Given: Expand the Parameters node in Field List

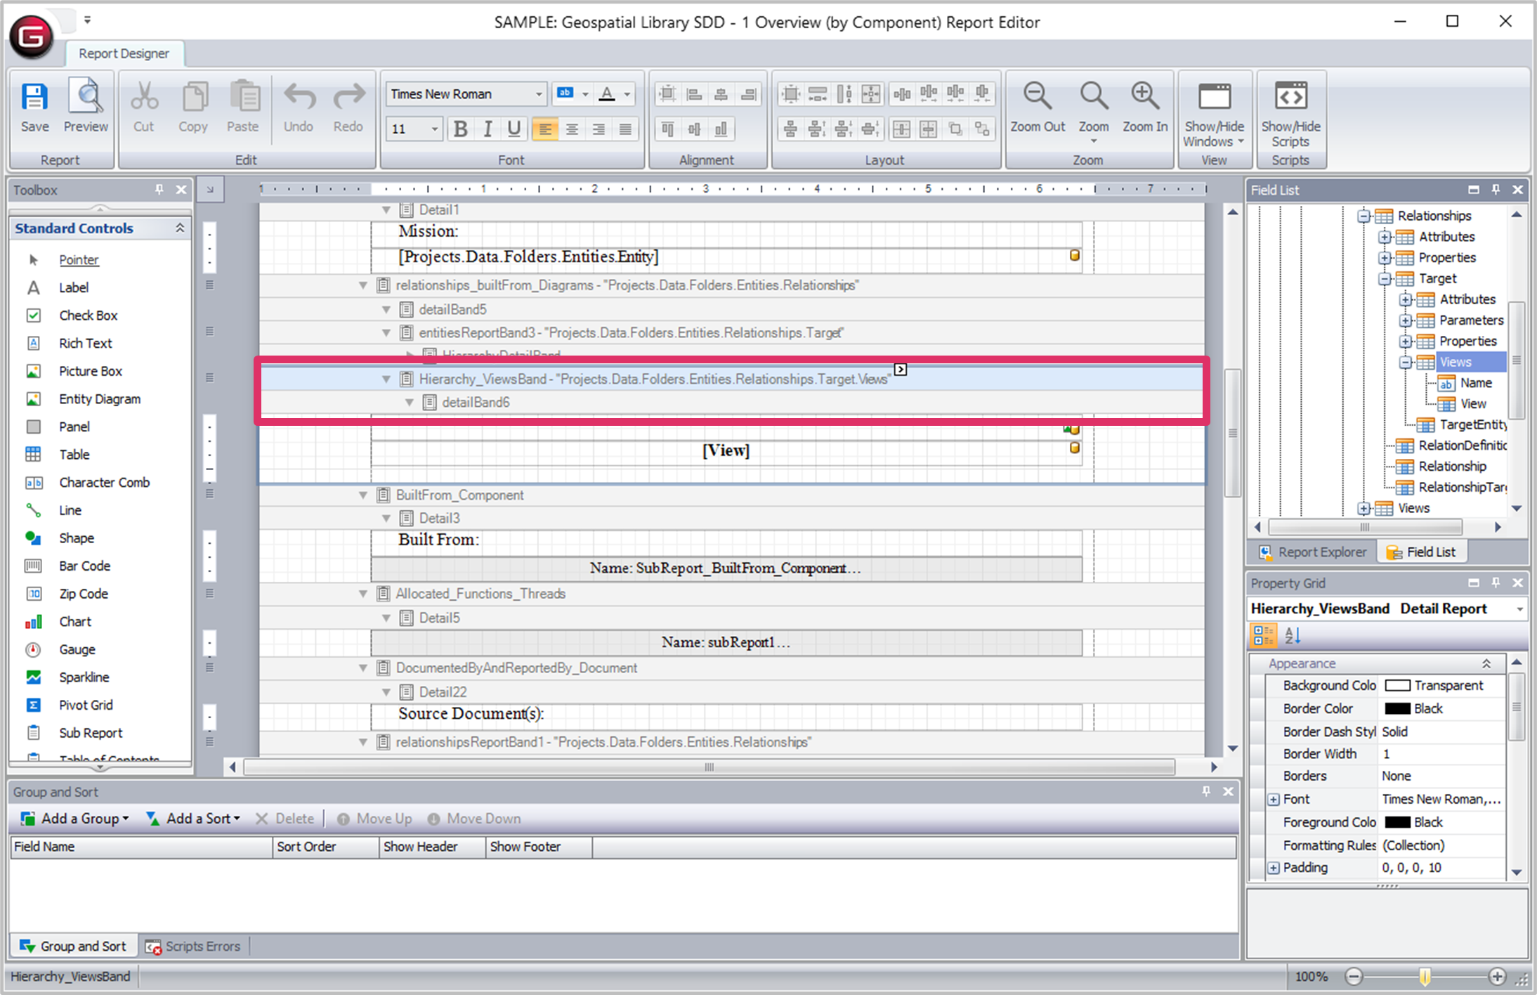Looking at the screenshot, I should pyautogui.click(x=1406, y=320).
